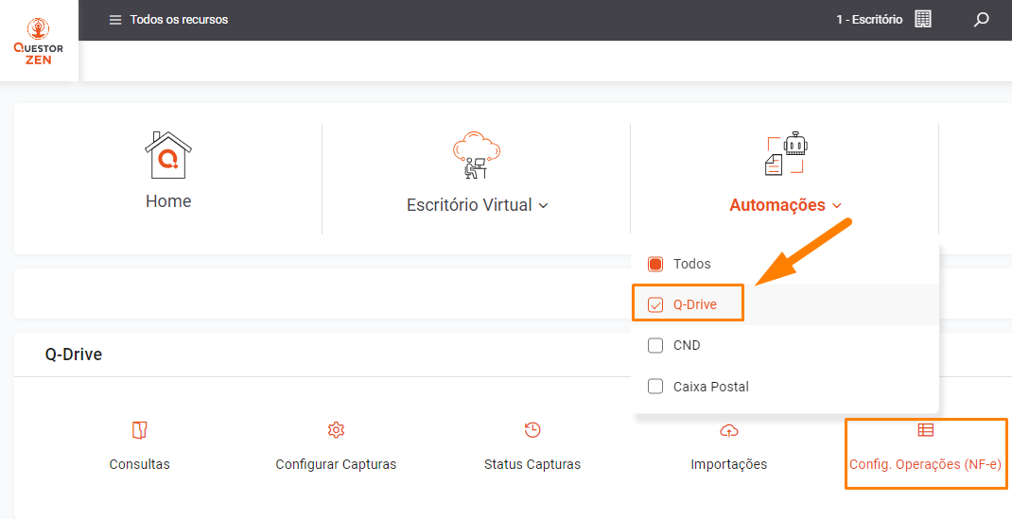Toggle the Todos checkbox
Screen dimensions: 1012x519
[x=655, y=264]
